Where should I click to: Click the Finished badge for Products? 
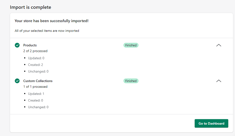pyautogui.click(x=131, y=45)
